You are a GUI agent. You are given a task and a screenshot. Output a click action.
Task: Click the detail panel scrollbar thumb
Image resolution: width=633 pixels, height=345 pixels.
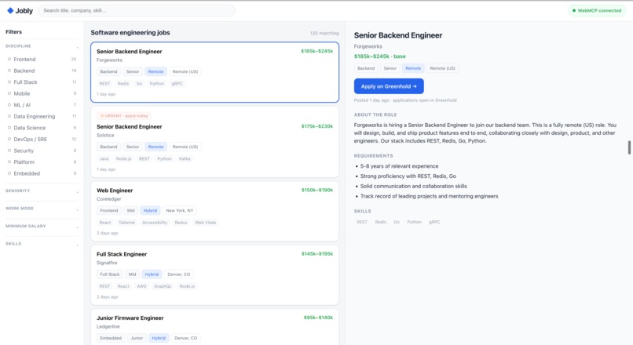[629, 147]
